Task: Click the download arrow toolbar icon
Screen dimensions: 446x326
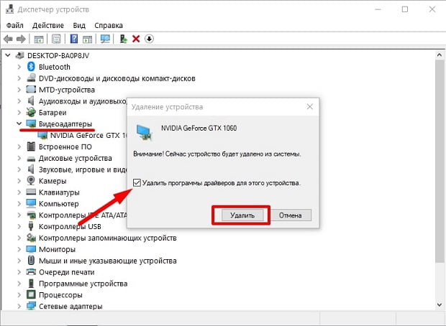Action: pyautogui.click(x=150, y=39)
